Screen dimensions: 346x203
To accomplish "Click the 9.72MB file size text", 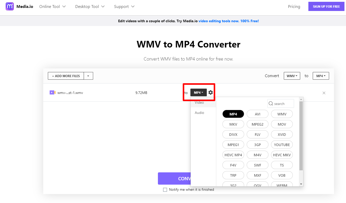I will (x=141, y=93).
